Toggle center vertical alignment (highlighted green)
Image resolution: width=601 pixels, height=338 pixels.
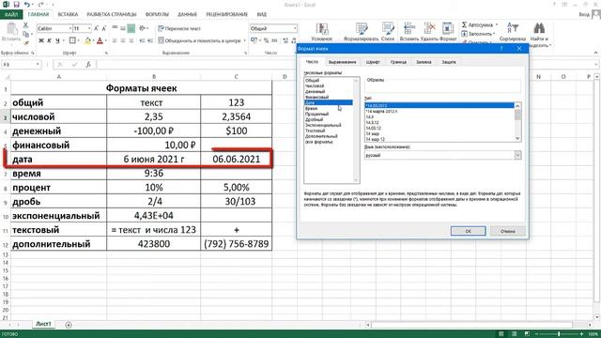(x=131, y=28)
